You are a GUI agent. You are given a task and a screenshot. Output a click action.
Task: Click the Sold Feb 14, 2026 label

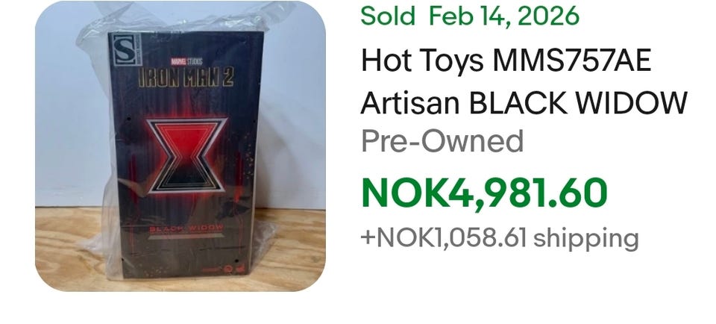pyautogui.click(x=469, y=16)
